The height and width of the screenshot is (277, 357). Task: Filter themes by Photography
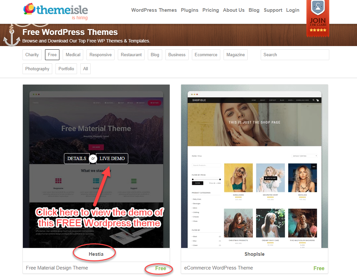pos(37,69)
